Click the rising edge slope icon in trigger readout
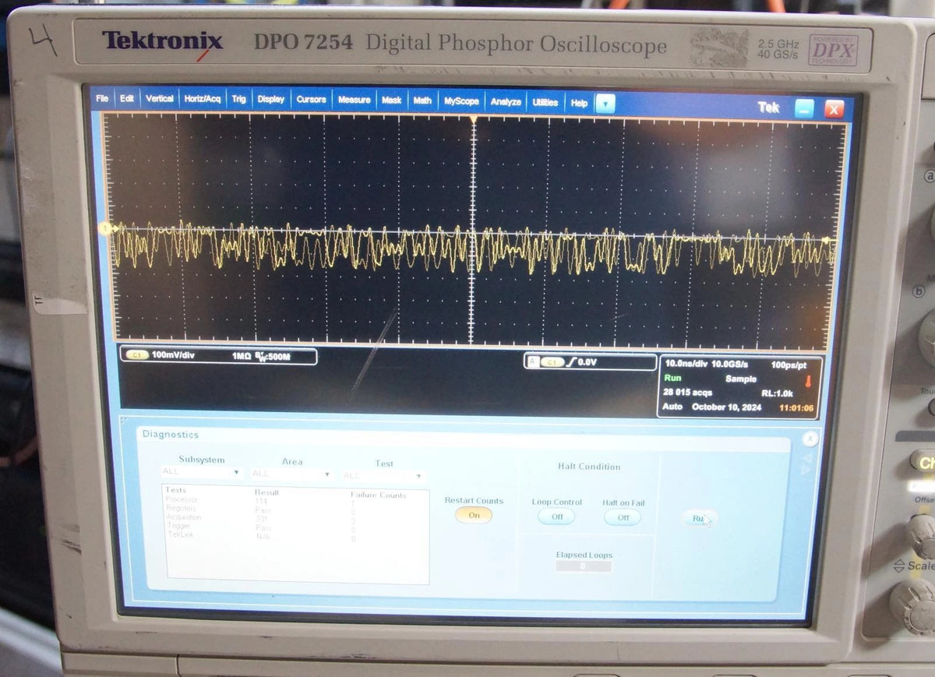 [x=570, y=362]
